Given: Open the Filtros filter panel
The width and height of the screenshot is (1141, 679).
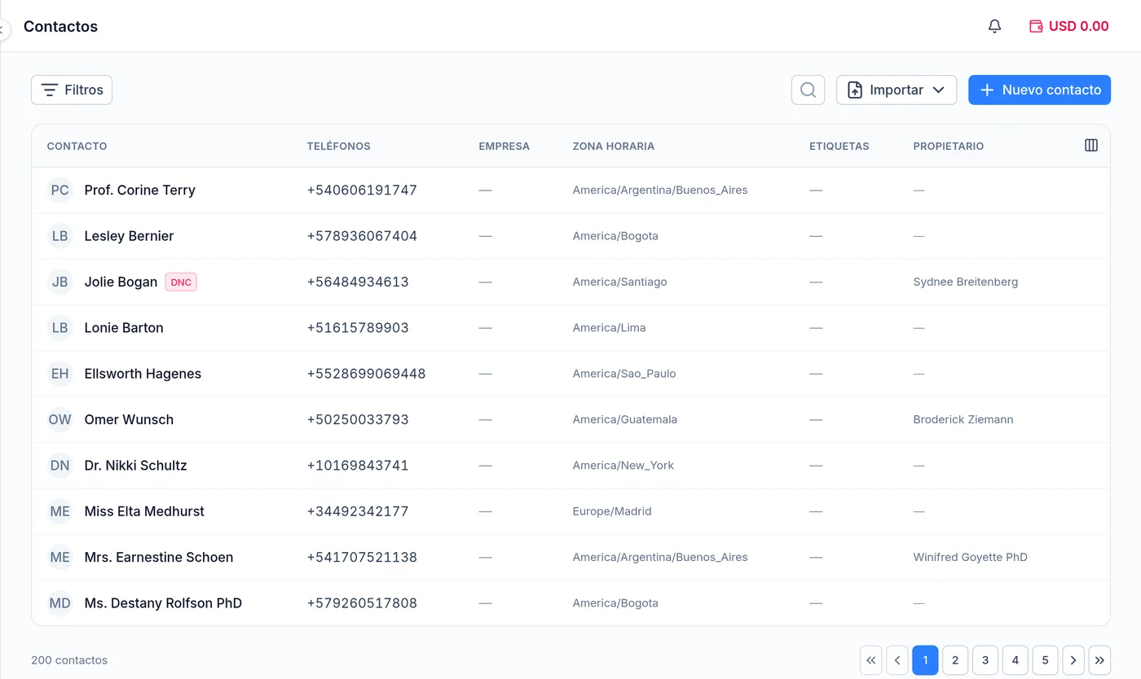Looking at the screenshot, I should (72, 90).
